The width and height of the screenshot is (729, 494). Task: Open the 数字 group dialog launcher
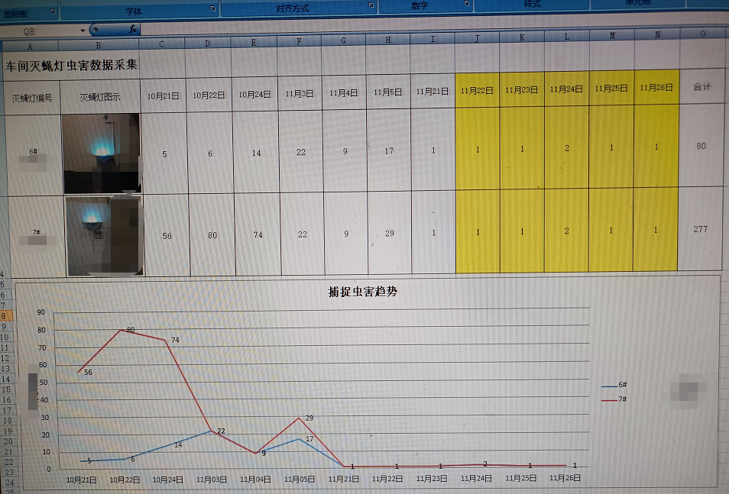tap(466, 4)
